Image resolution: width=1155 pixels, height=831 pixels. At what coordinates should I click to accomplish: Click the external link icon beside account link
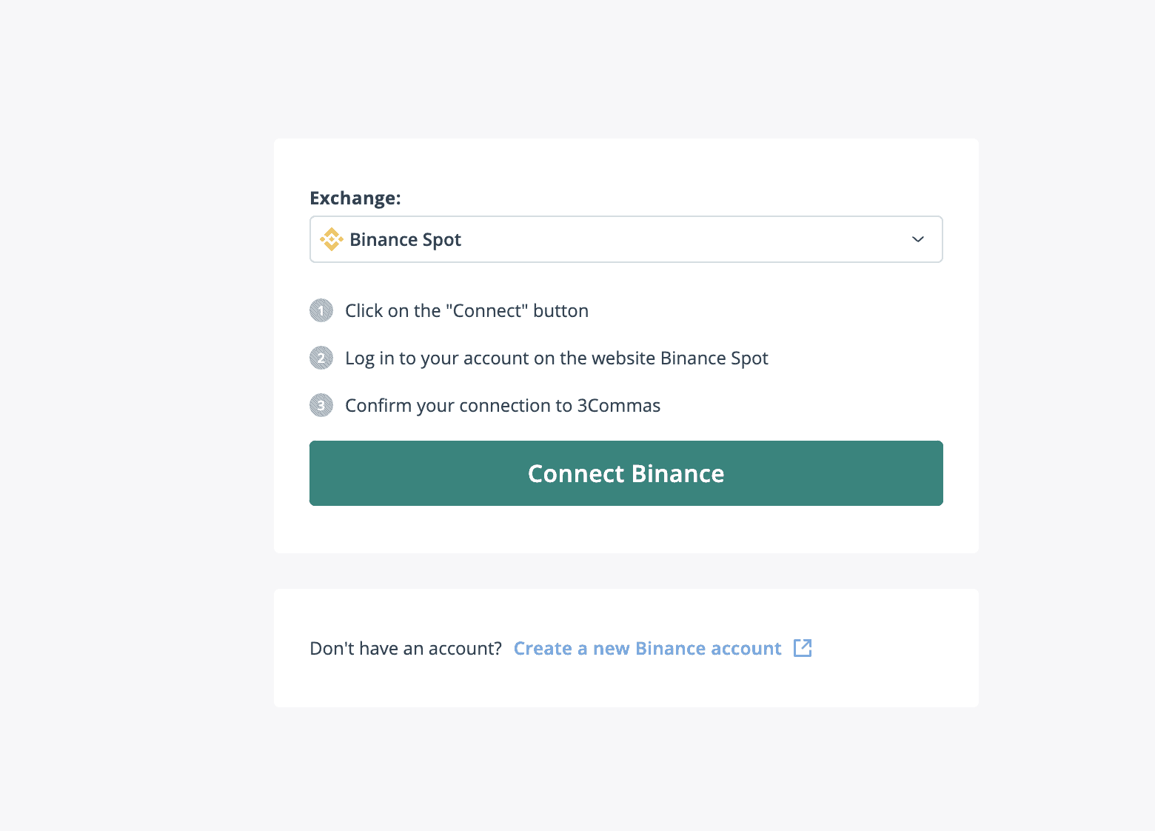click(803, 648)
